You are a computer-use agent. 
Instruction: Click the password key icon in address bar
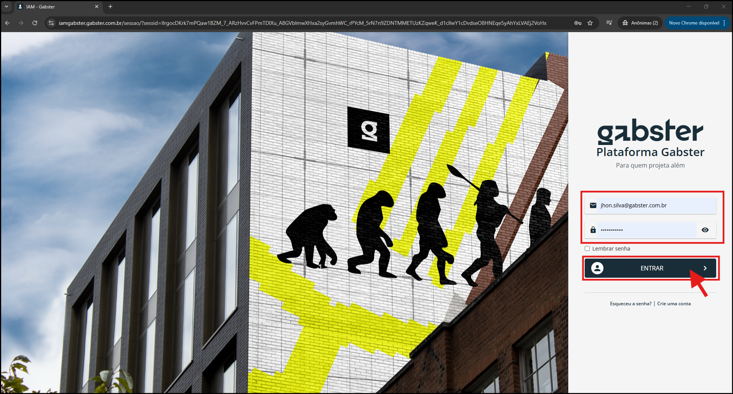pyautogui.click(x=578, y=23)
